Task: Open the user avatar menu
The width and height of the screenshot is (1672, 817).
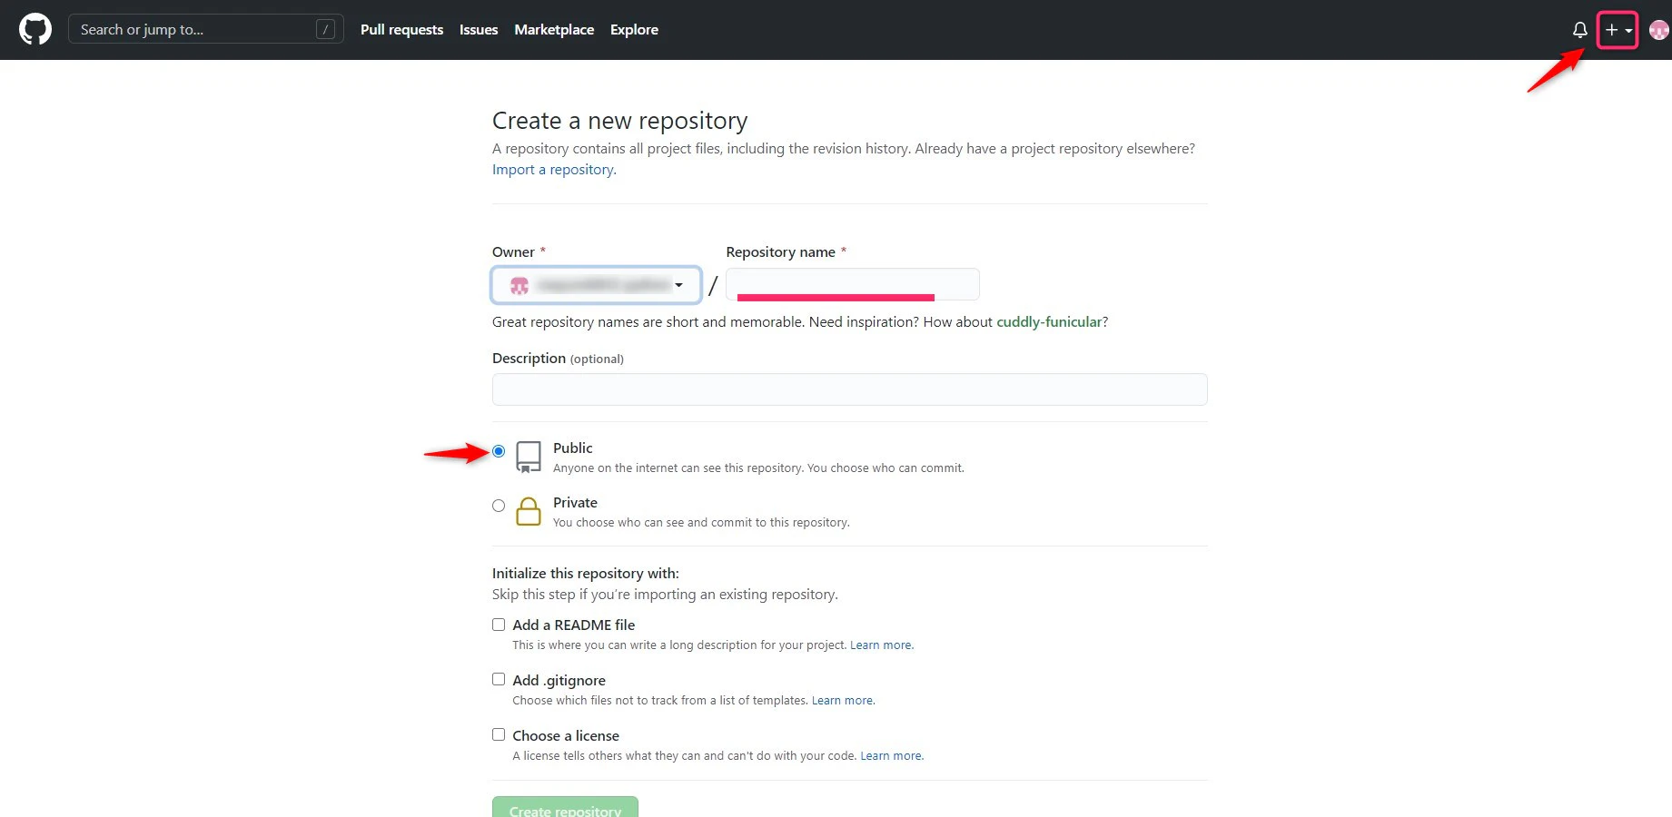Action: 1658,30
